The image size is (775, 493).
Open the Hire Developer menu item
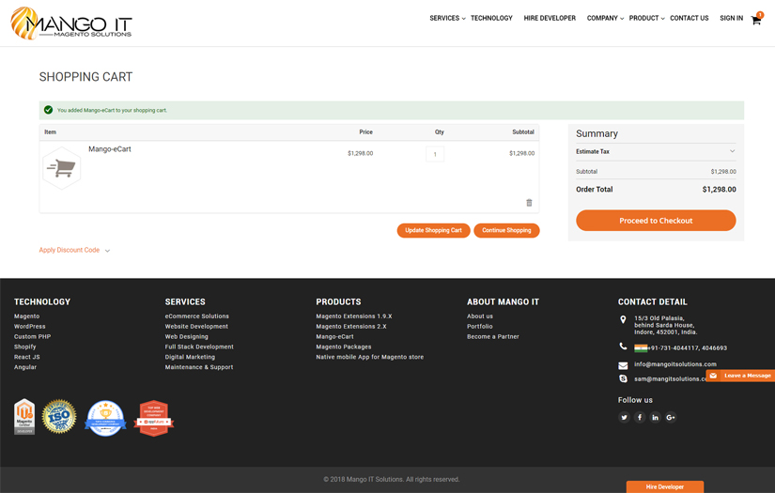click(x=550, y=18)
